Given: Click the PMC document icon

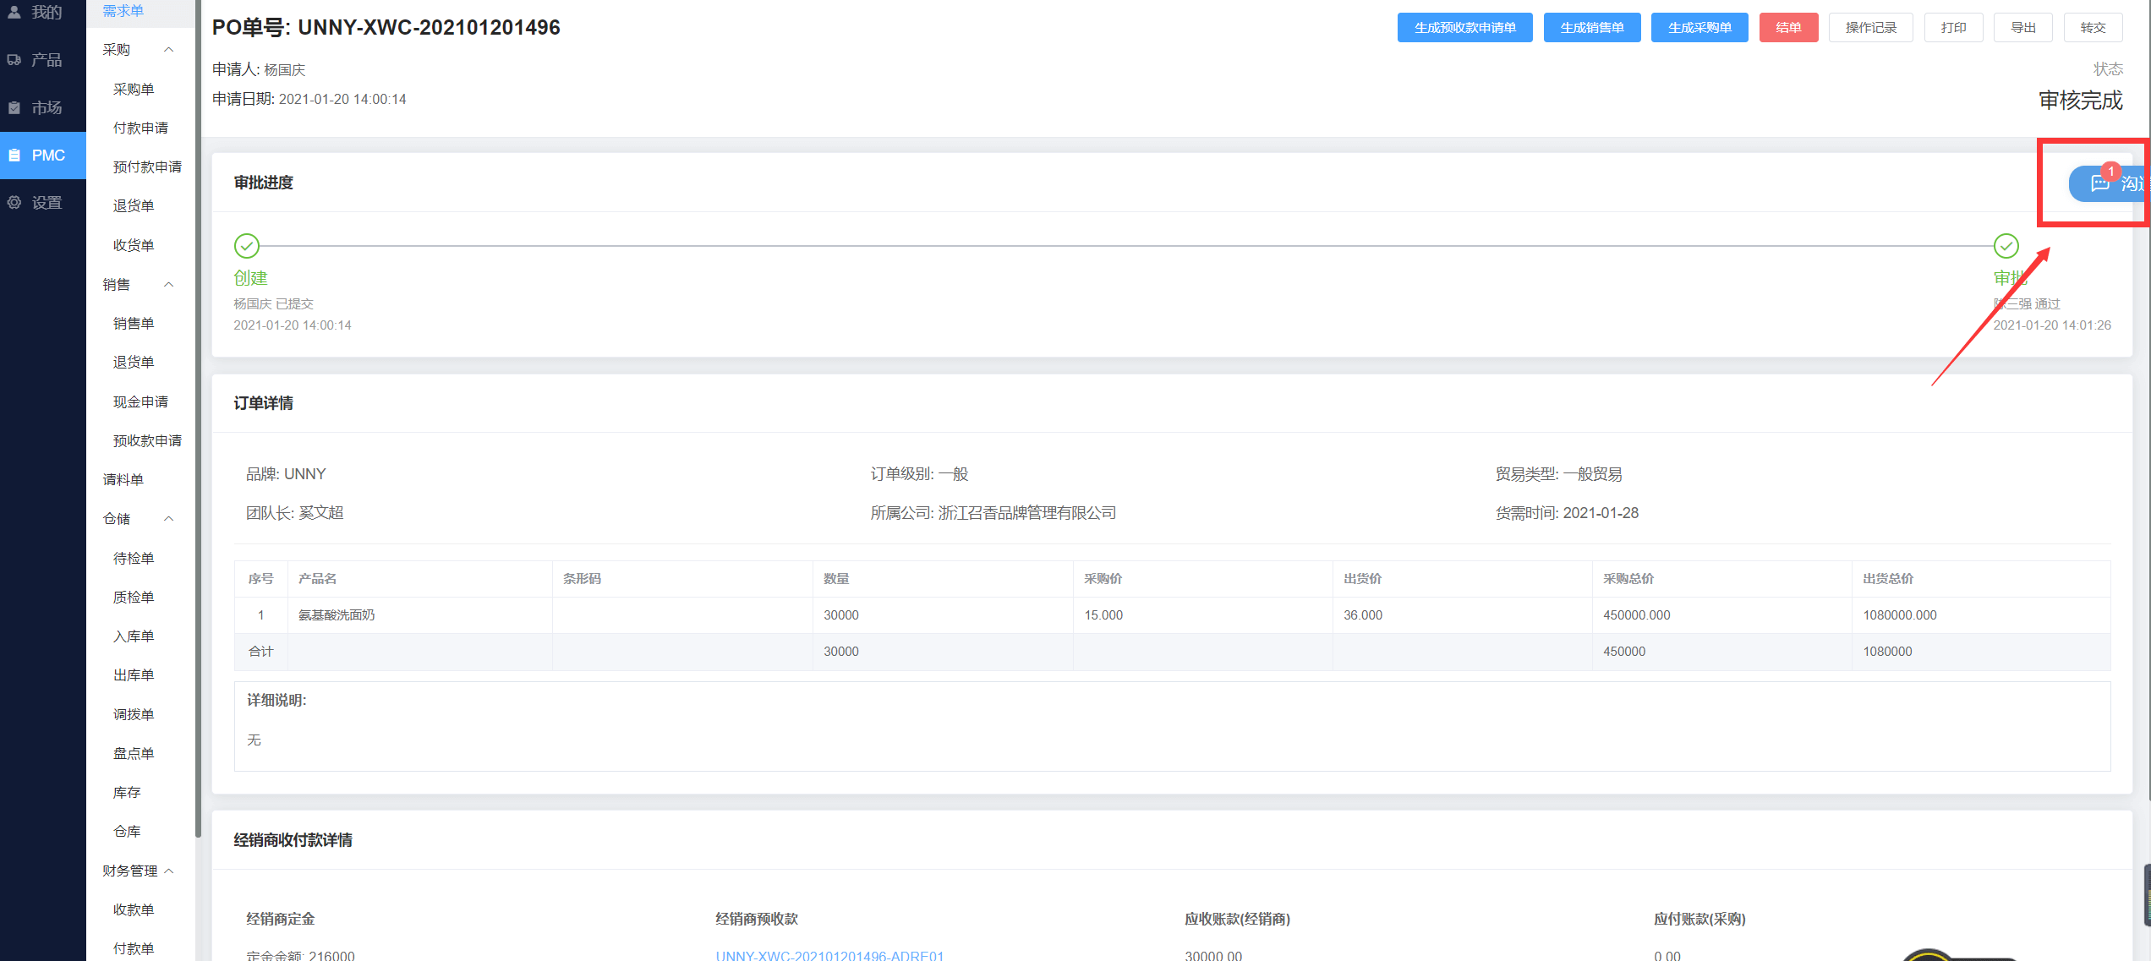Looking at the screenshot, I should 14,156.
